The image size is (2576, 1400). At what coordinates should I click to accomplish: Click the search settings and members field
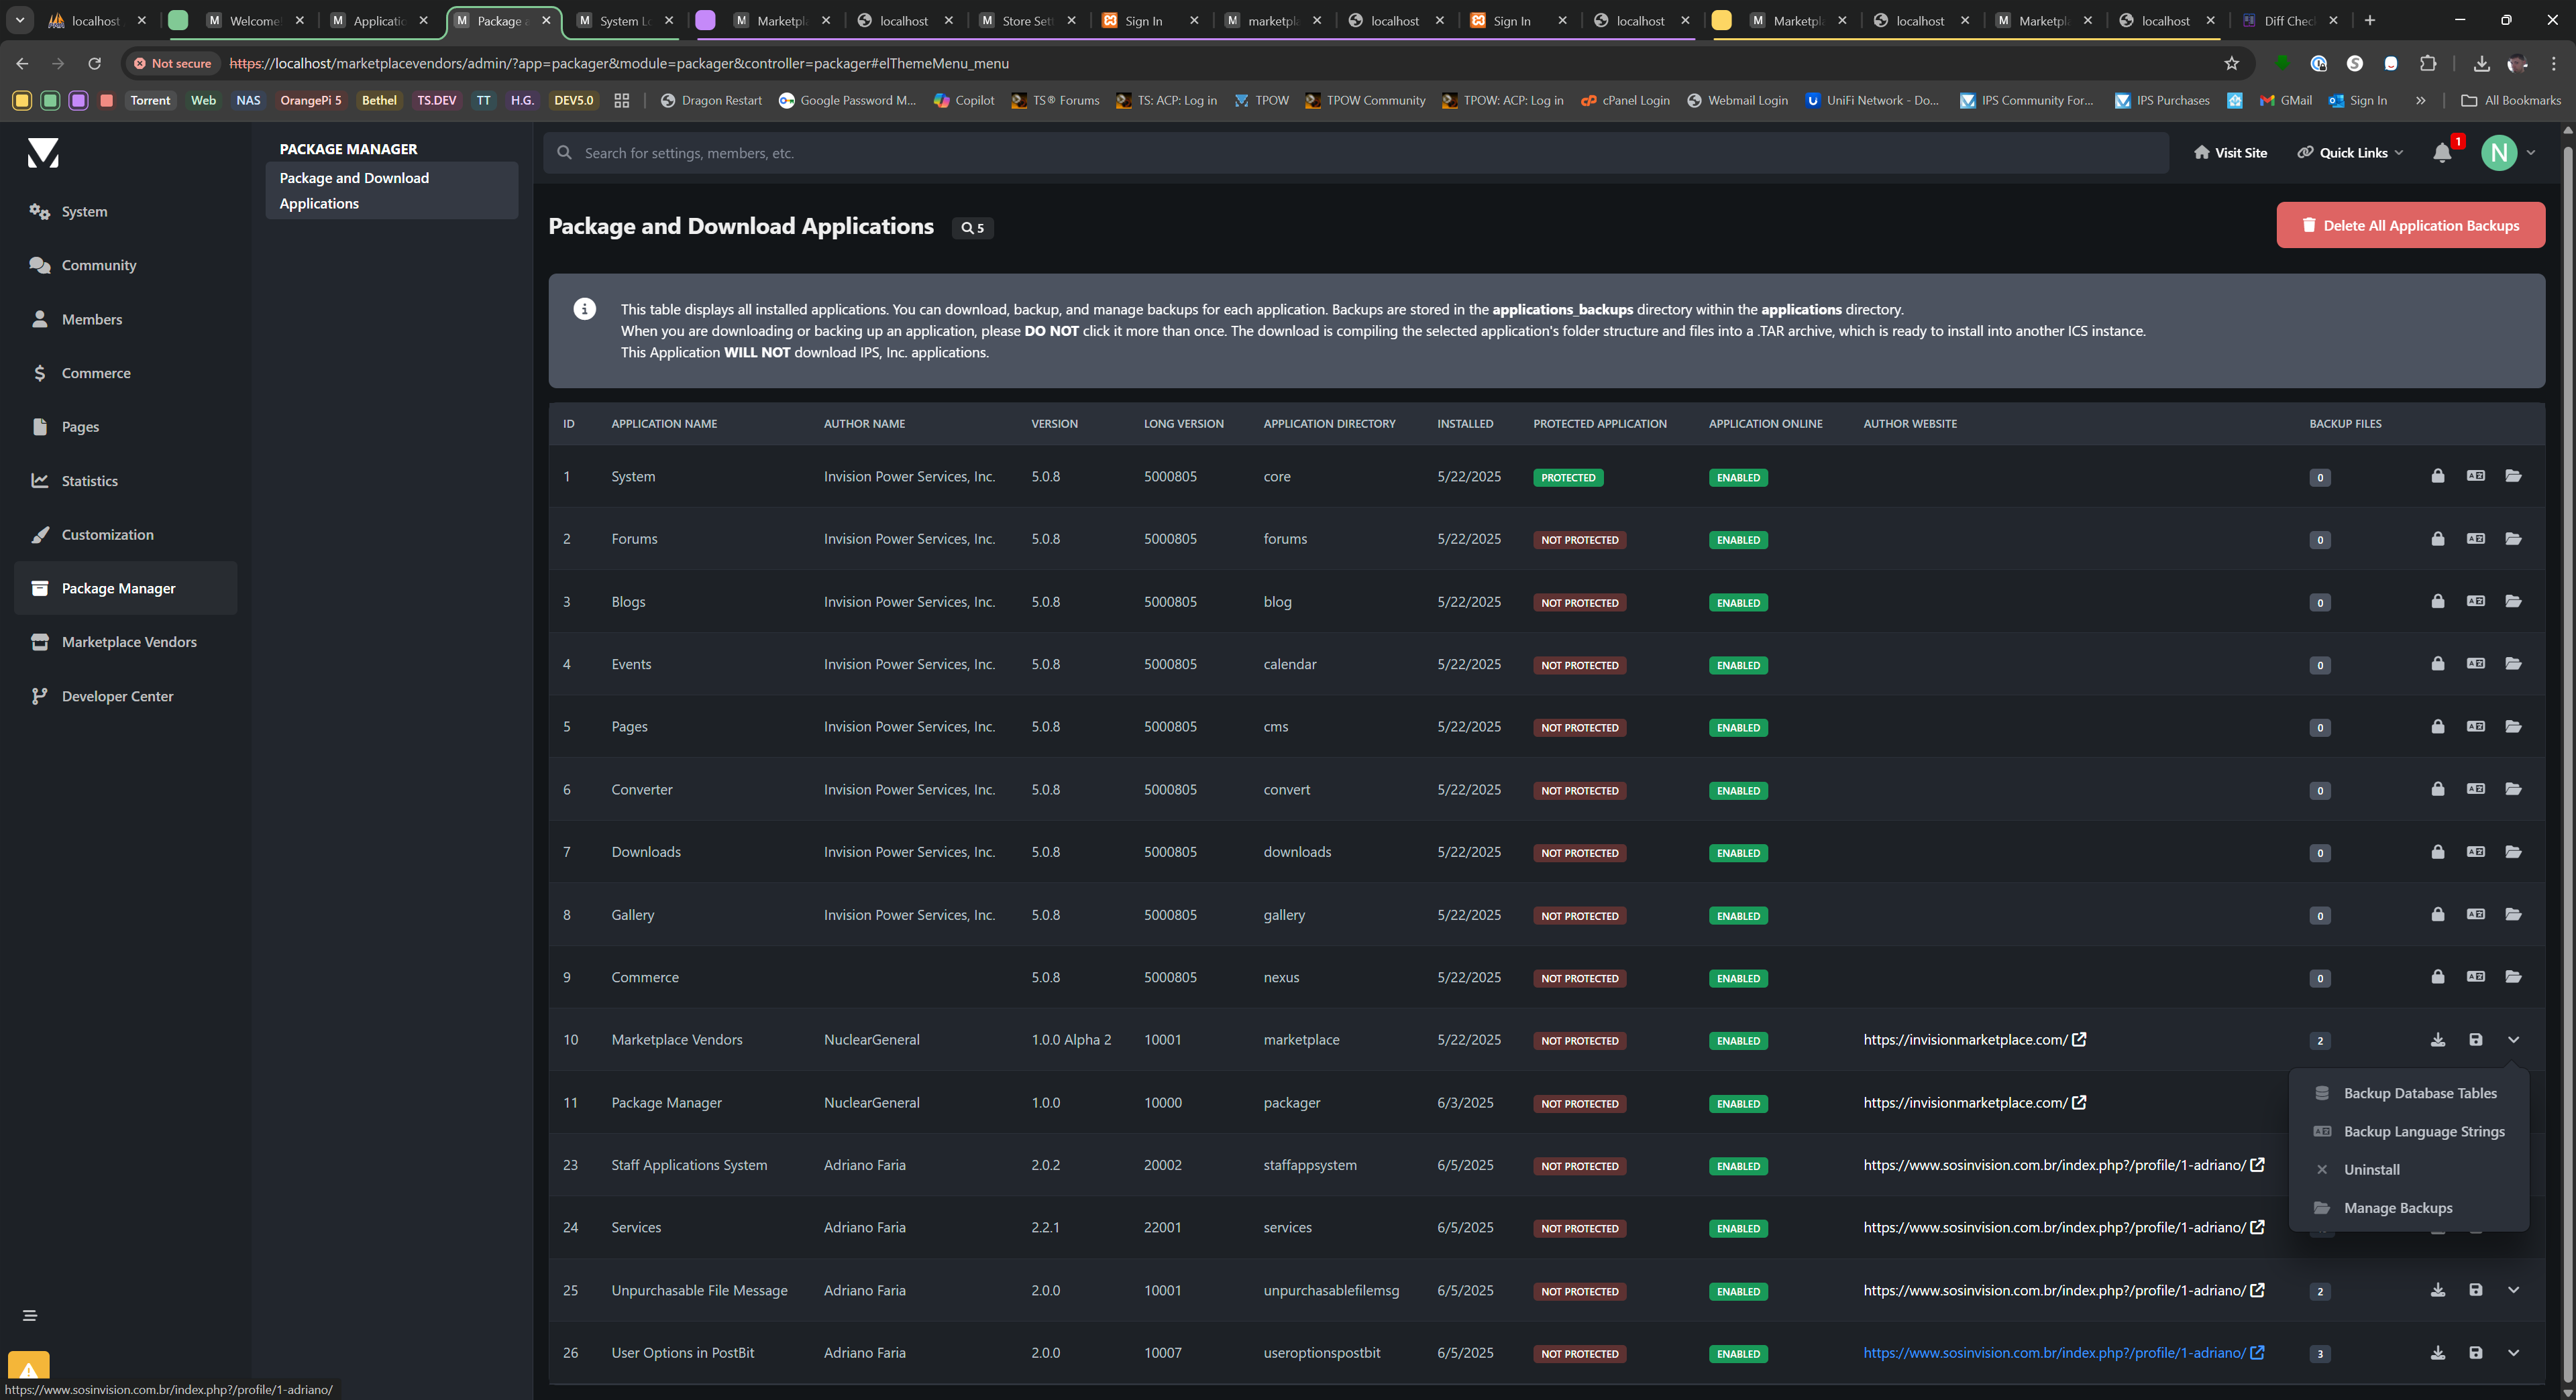click(1356, 153)
